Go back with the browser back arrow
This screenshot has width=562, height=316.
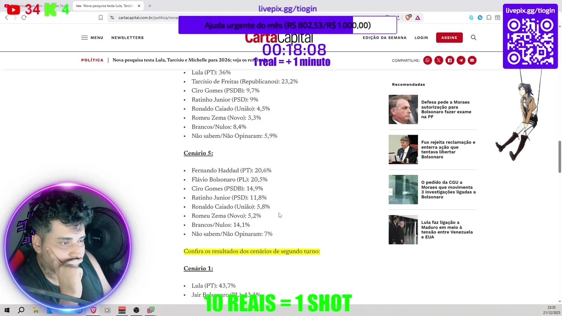6,18
